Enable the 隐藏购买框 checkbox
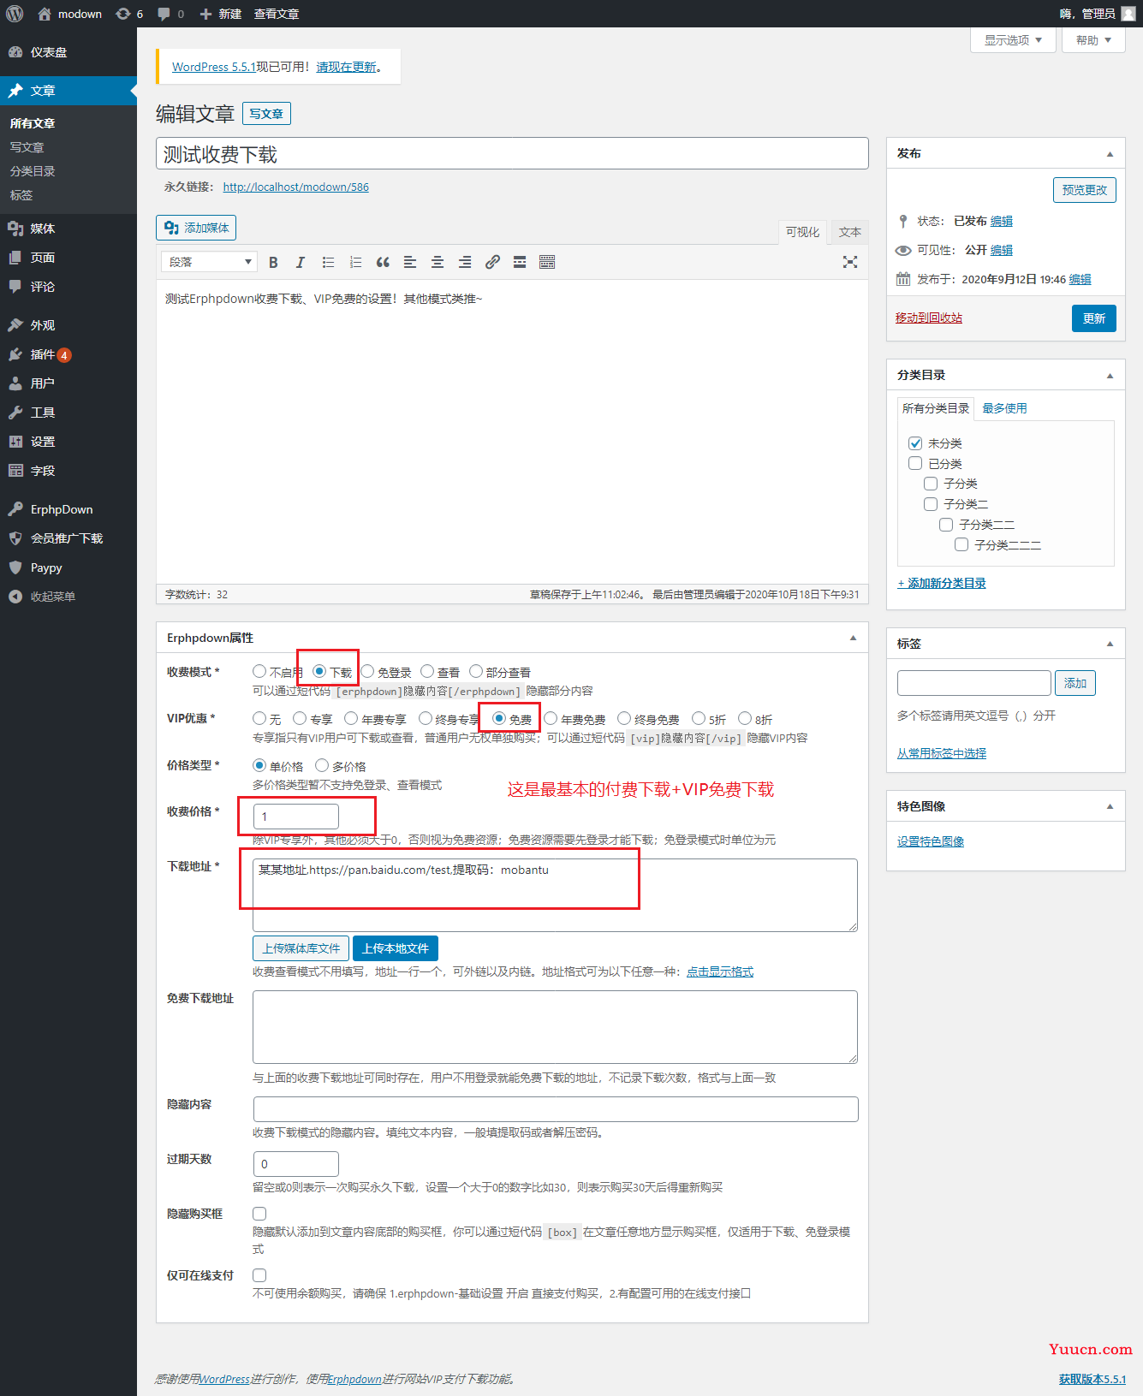1143x1396 pixels. (x=259, y=1214)
